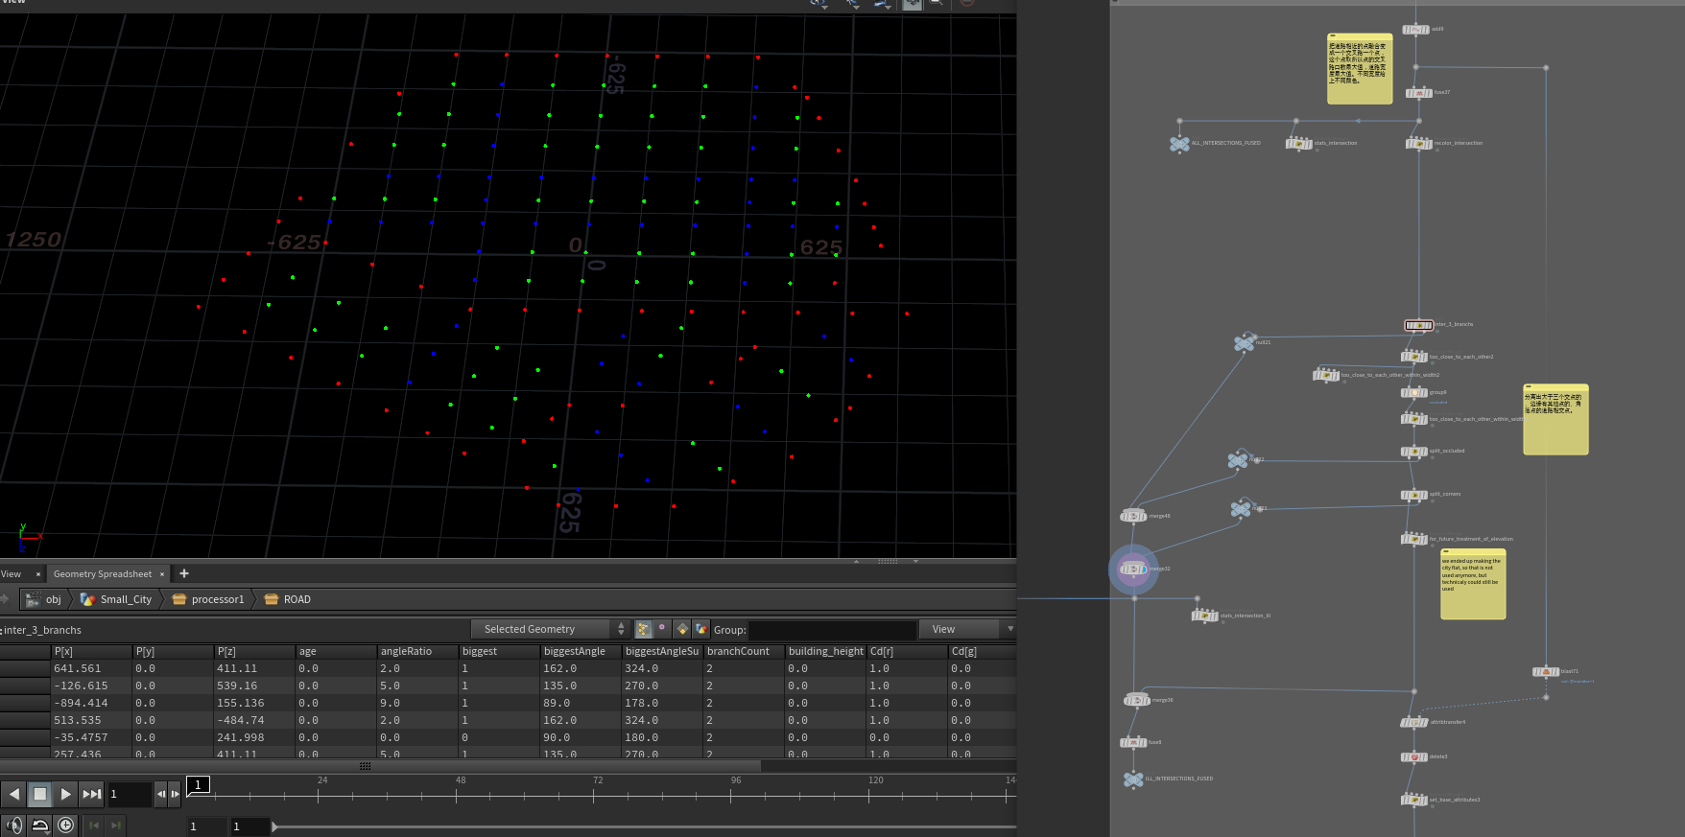Select the attribtransfer4 node

click(x=1413, y=722)
